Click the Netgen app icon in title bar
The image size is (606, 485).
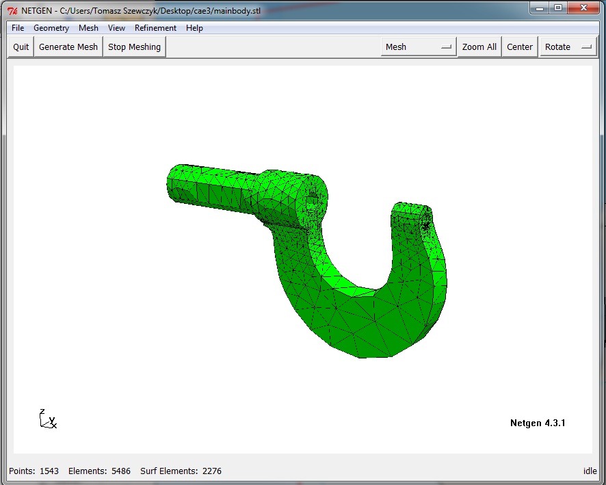pyautogui.click(x=12, y=11)
